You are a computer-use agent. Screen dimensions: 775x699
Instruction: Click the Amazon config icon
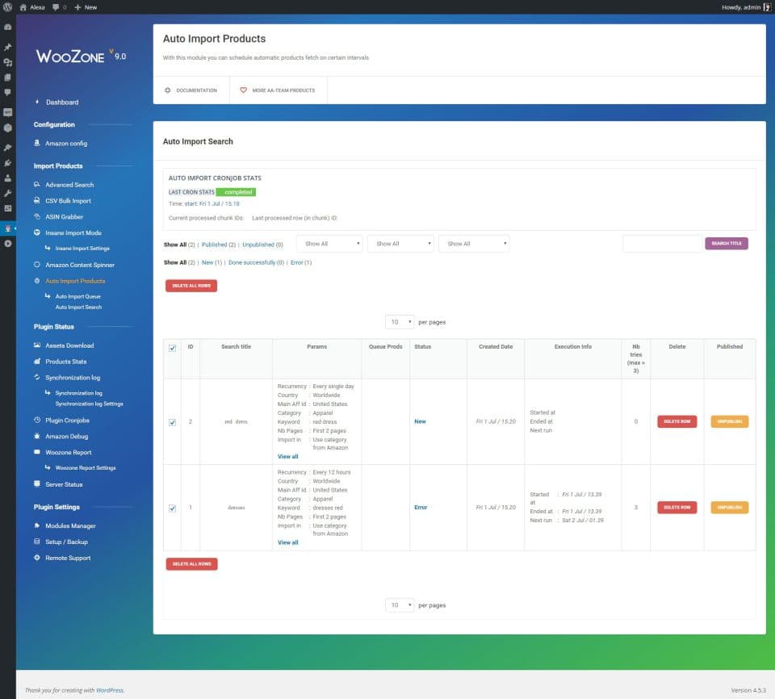(37, 143)
